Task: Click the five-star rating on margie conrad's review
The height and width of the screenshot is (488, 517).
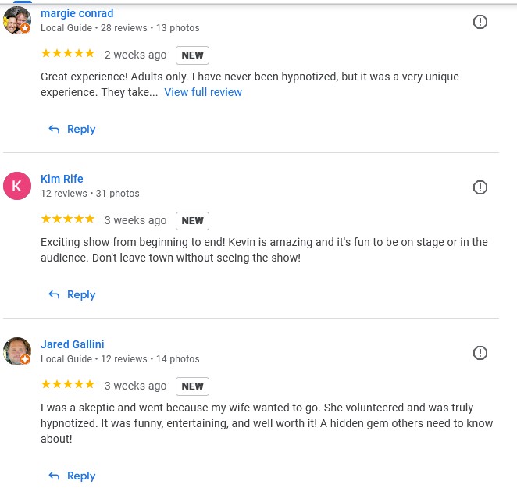Action: point(68,54)
